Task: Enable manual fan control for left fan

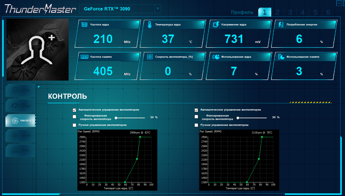Action: 75,125
